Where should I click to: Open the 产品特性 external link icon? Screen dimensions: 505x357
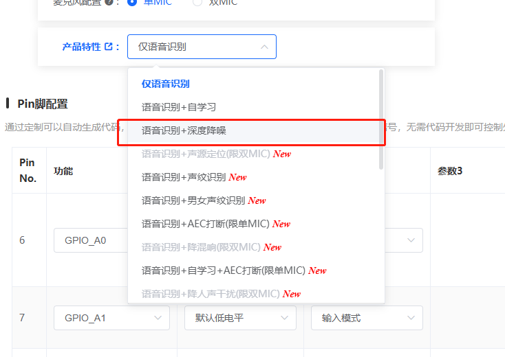(109, 47)
